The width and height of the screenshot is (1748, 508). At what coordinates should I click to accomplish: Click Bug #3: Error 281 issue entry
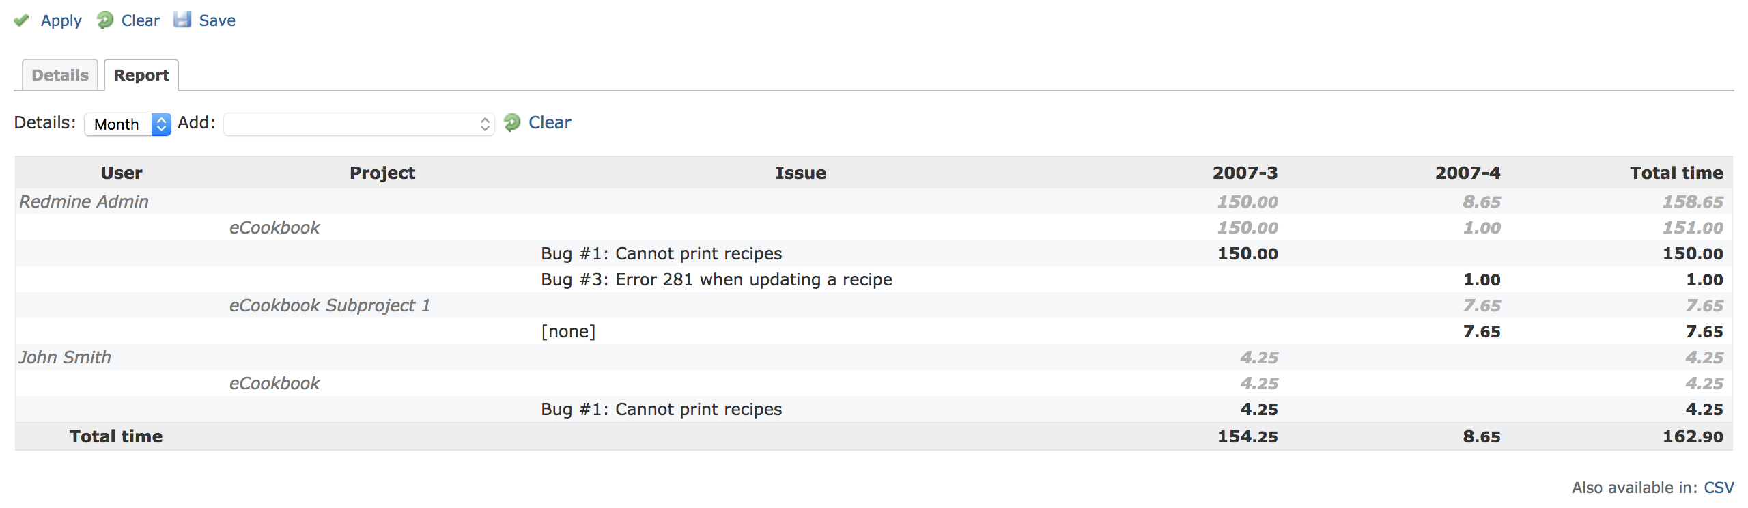(x=716, y=279)
